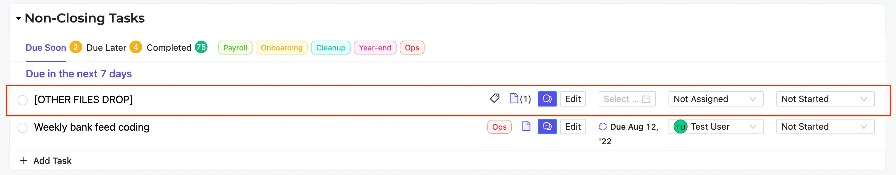Open status dropdown for Weekly bank feed coding

point(825,126)
